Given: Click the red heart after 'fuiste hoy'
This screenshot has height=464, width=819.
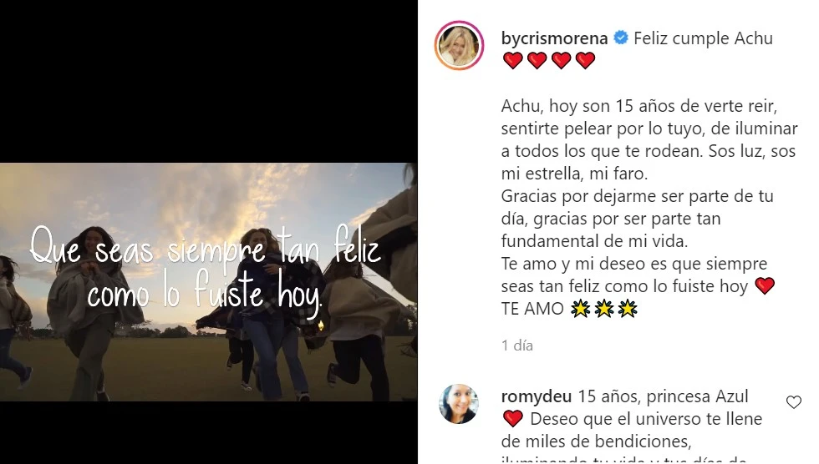Looking at the screenshot, I should 765,285.
